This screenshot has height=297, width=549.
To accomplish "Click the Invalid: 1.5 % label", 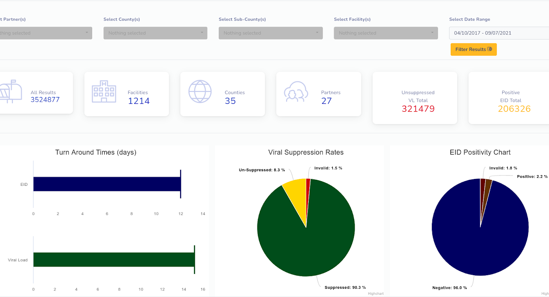I will point(328,168).
